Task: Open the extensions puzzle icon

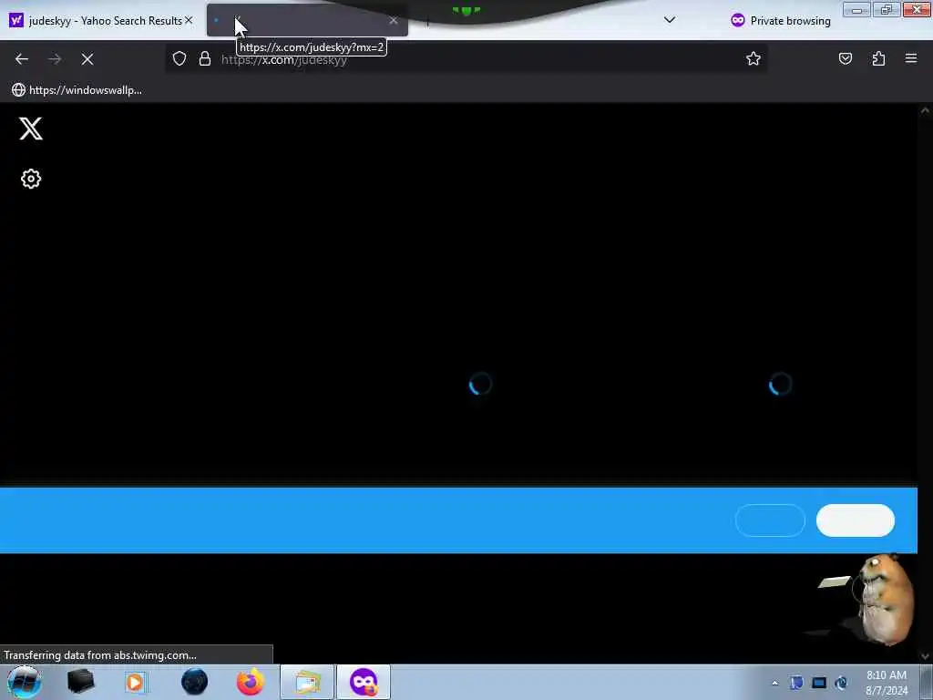Action: coord(878,58)
